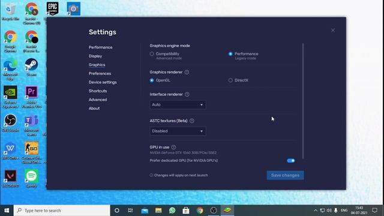
Task: Launch GeForce Experience from the desktop
Action: [10, 97]
